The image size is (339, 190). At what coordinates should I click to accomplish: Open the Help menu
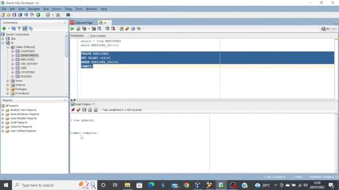[x=104, y=9]
